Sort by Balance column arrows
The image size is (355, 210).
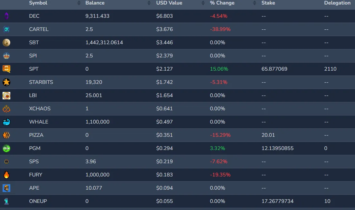149,3
